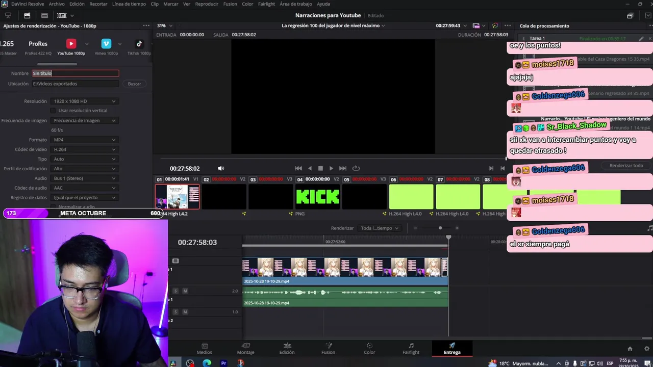Jump to first frame in viewer

point(298,168)
